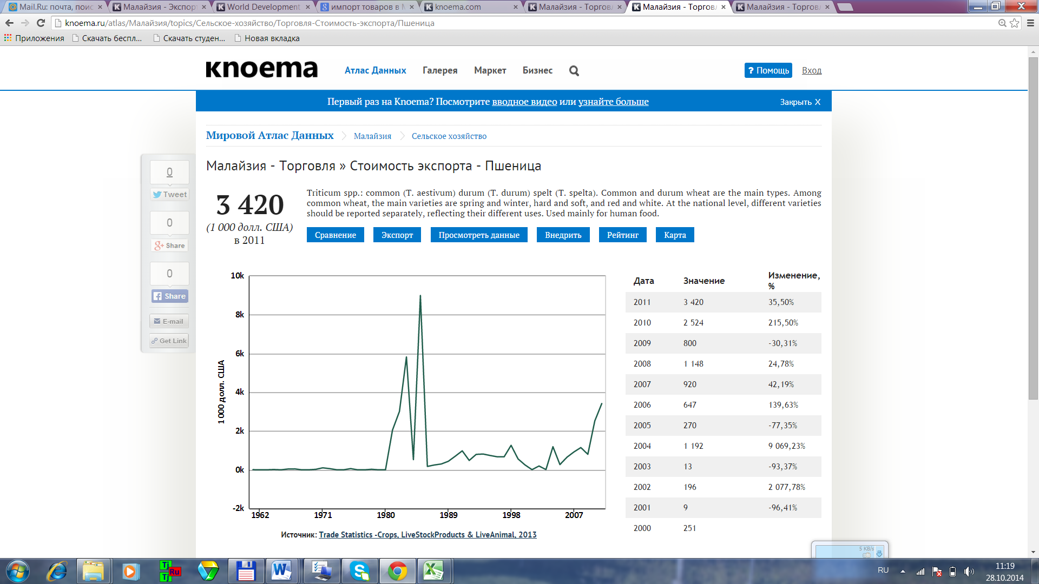Open the Атлас Данных menu item
Screen dimensions: 1039x584
375,70
